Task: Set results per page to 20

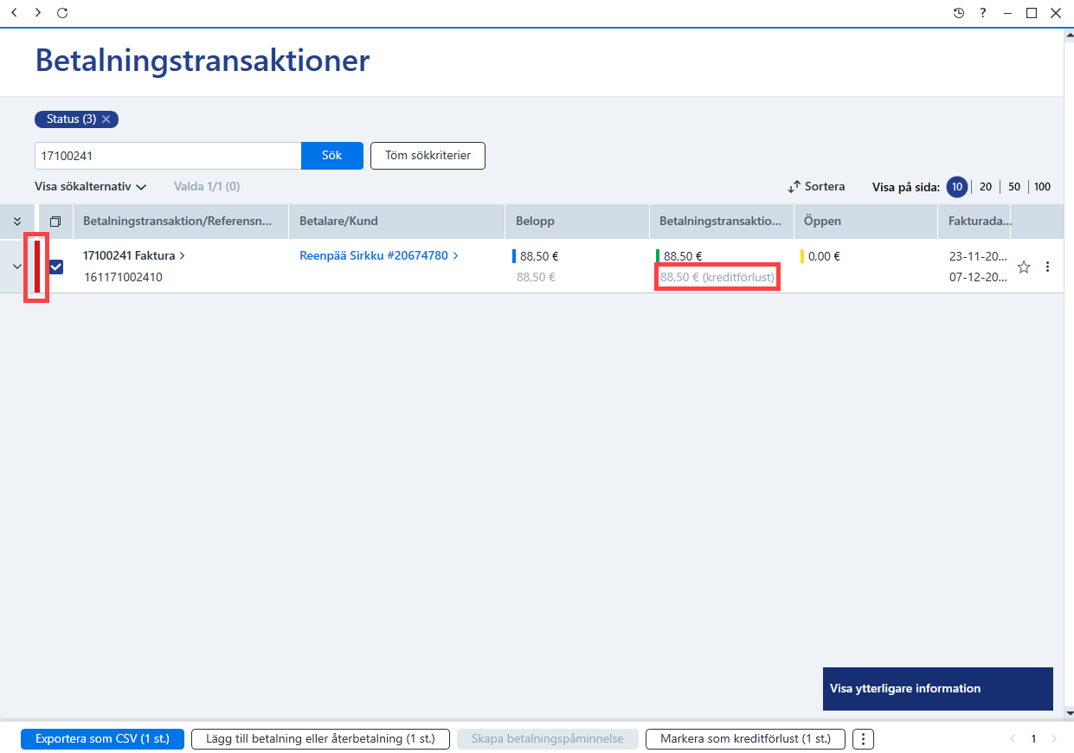Action: (x=985, y=187)
